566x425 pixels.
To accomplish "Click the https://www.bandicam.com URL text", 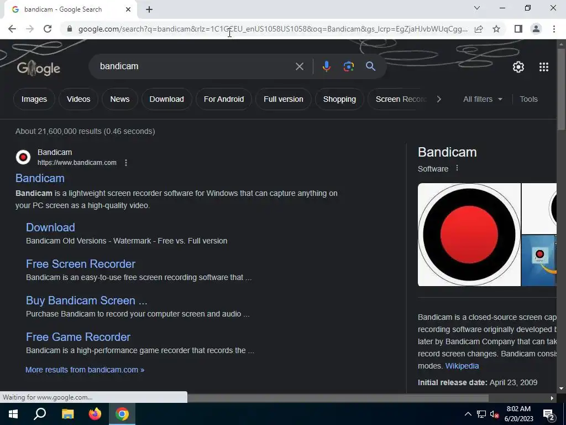I will tap(77, 163).
